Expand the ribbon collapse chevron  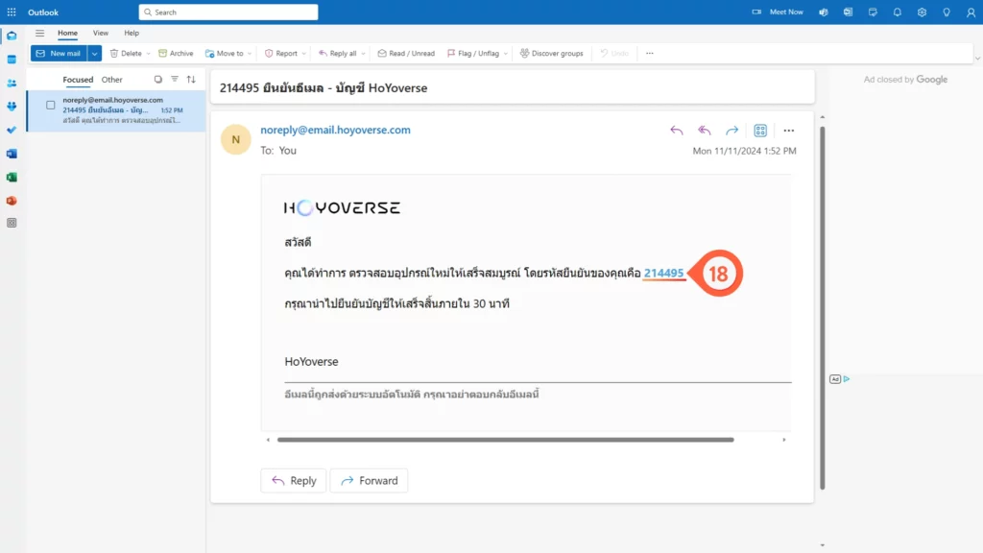click(977, 59)
